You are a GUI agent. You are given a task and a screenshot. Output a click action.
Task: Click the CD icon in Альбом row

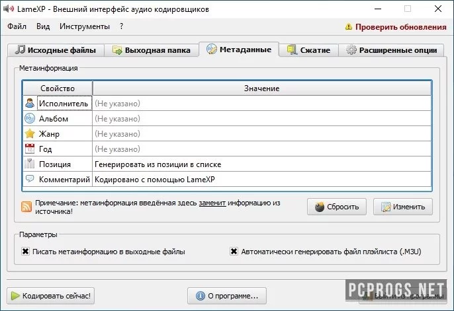click(30, 118)
